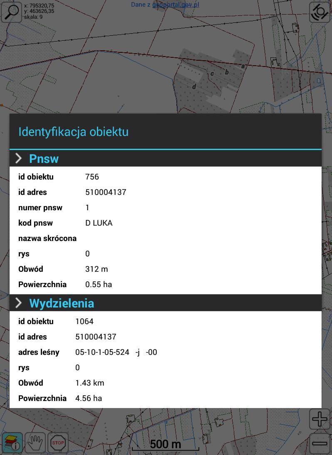
Task: Tap the 500 m scale bar
Action: click(x=166, y=445)
